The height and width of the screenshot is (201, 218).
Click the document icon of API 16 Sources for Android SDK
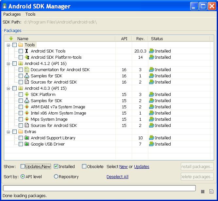(x=27, y=82)
